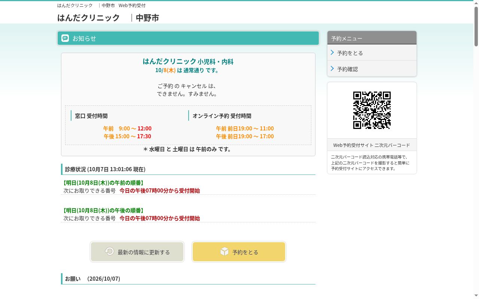Click the はんだクリニック 小児科・内科 title
Viewport: 479px width, 299px height.
(188, 61)
